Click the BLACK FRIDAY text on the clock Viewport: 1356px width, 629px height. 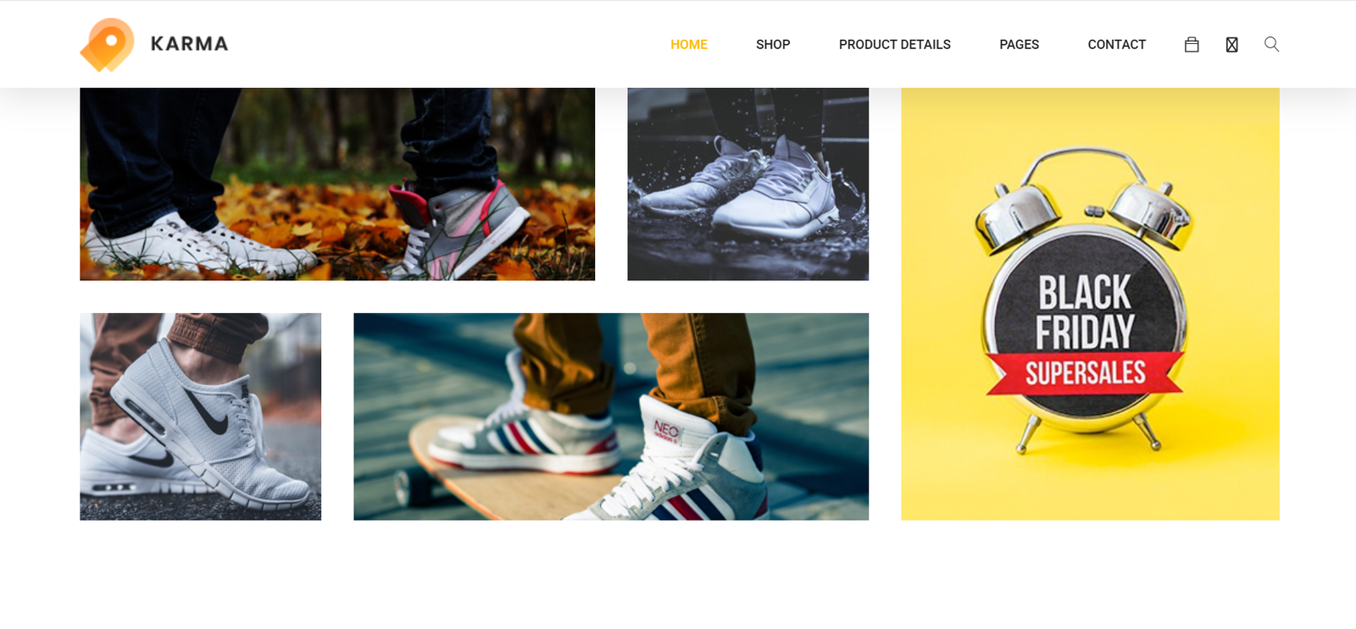tap(1085, 312)
